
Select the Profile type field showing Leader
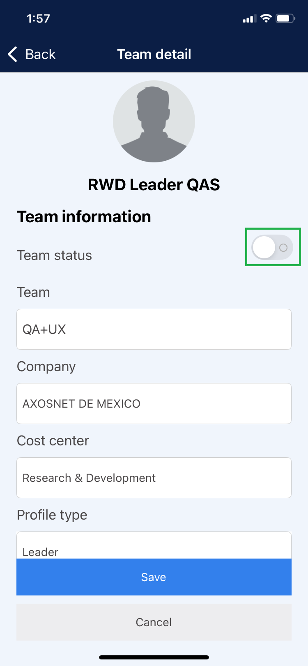point(154,546)
